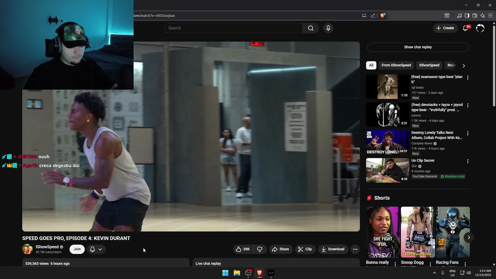The image size is (496, 279).
Task: Open Windows Start menu
Action: pos(225,273)
